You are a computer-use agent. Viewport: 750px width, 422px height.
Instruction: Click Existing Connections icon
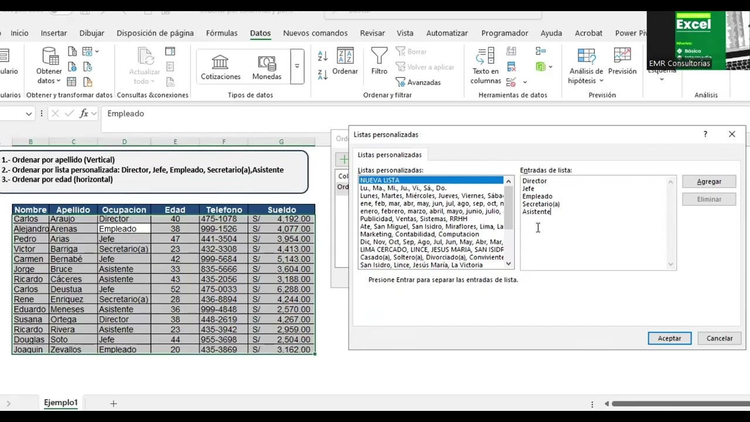point(87,82)
